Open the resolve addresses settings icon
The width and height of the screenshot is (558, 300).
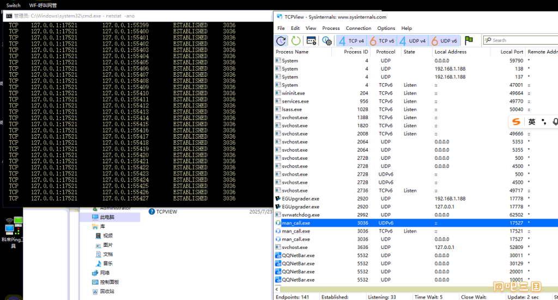tap(311, 41)
